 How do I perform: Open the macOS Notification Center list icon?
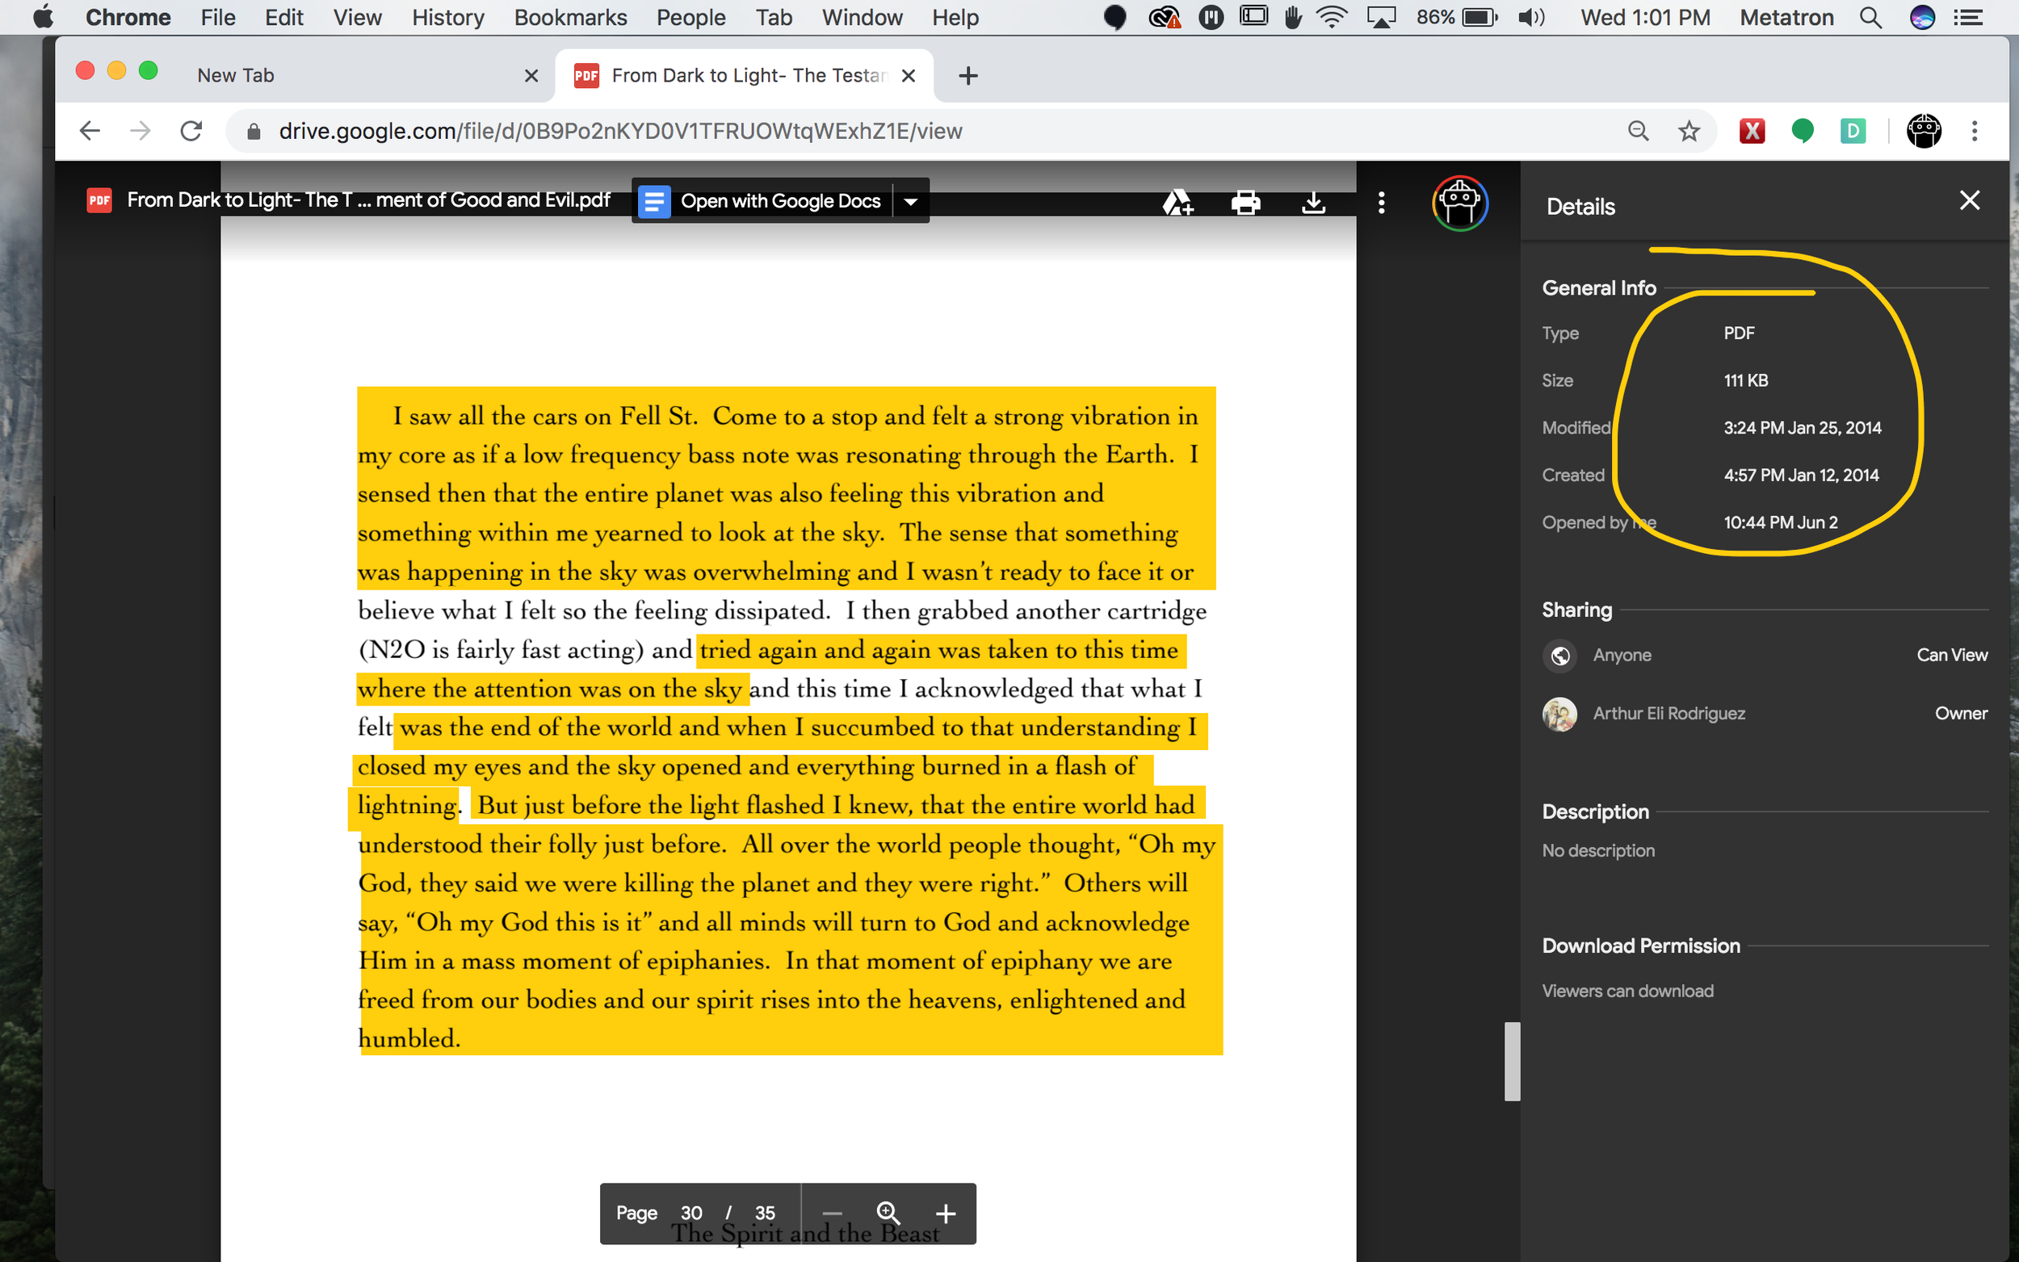(x=1969, y=18)
